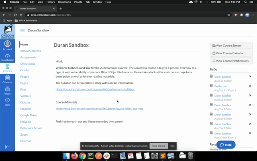
Task: Open the owasp-idors-and-you page link
Action: coord(99,109)
